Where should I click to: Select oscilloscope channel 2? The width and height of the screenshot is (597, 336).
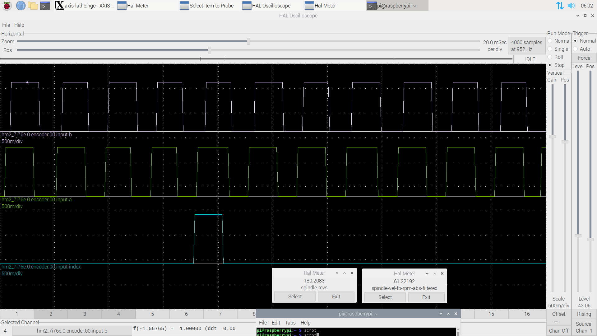[x=51, y=314]
